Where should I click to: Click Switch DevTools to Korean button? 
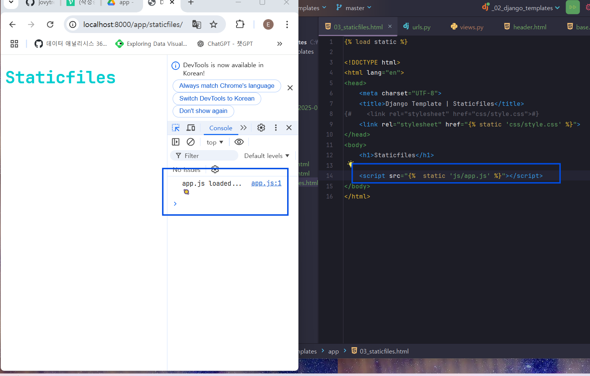point(217,98)
